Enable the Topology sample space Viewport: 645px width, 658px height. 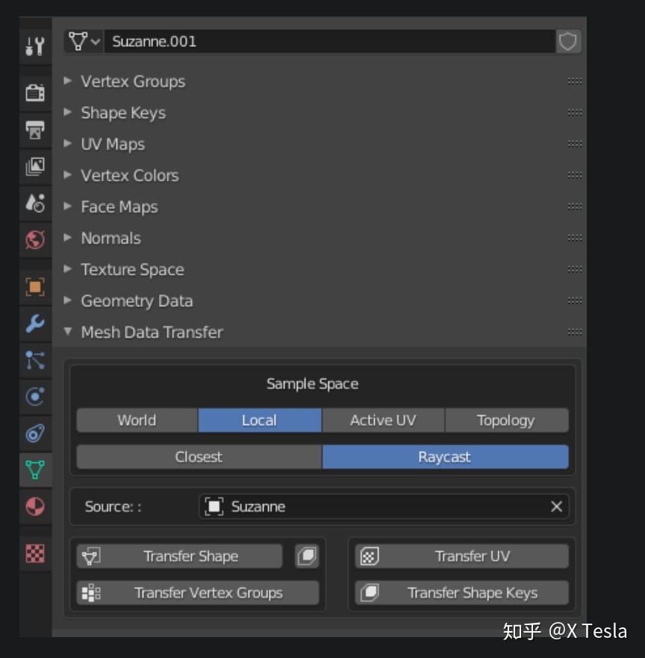point(506,420)
